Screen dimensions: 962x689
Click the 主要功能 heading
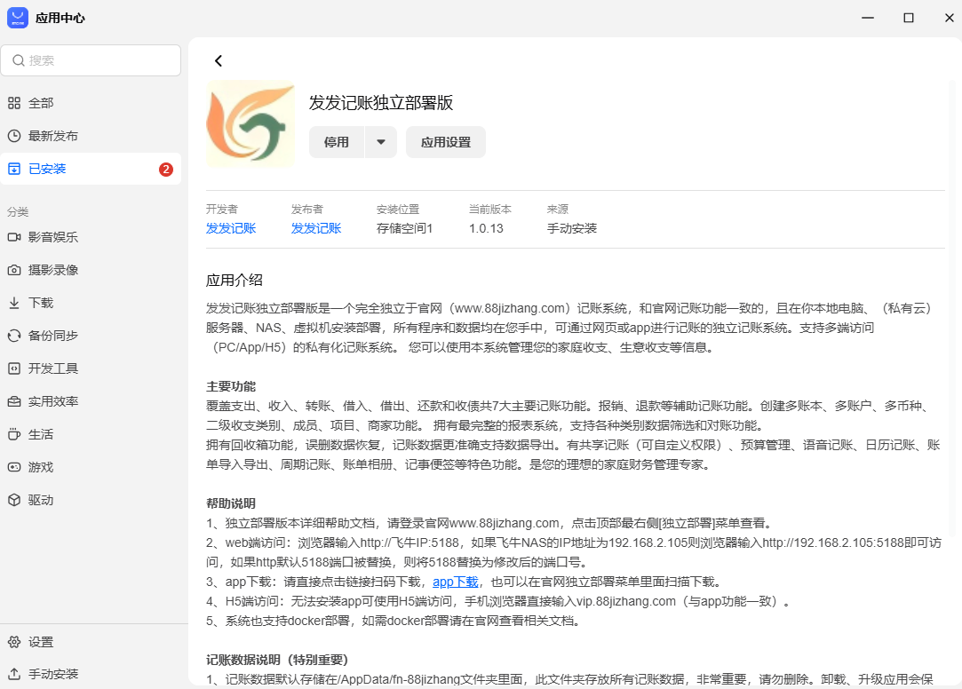[231, 387]
